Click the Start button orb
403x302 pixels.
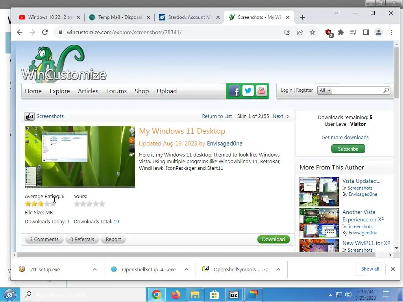(10, 295)
